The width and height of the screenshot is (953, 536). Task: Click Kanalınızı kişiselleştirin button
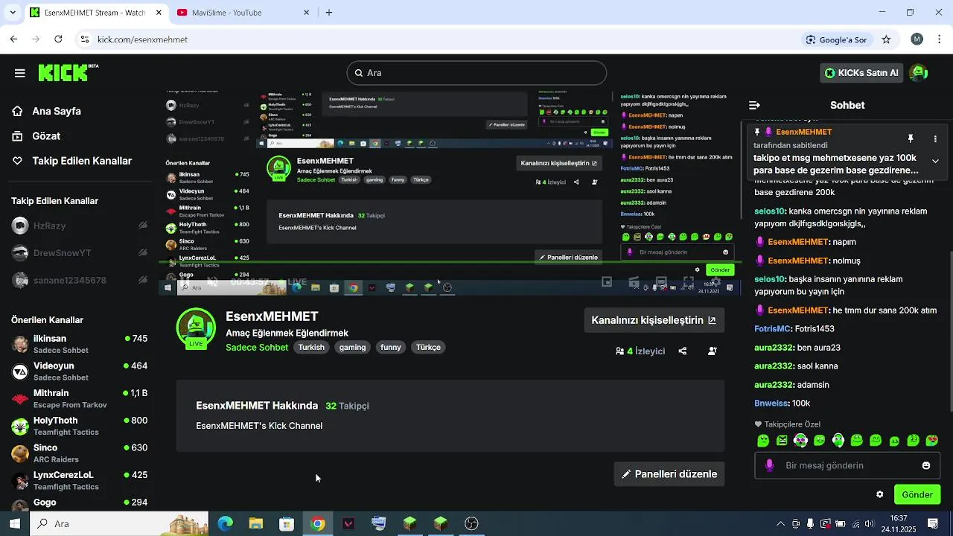pos(654,320)
